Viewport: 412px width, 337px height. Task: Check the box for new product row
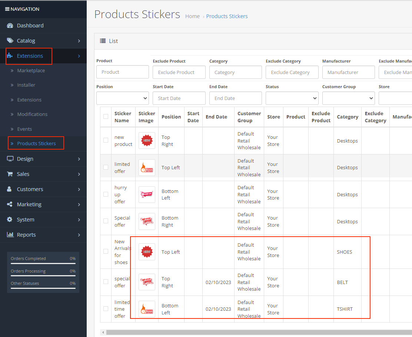coord(106,140)
